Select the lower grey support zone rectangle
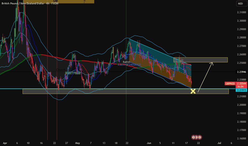 click(x=126, y=91)
